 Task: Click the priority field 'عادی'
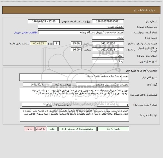click(108, 38)
